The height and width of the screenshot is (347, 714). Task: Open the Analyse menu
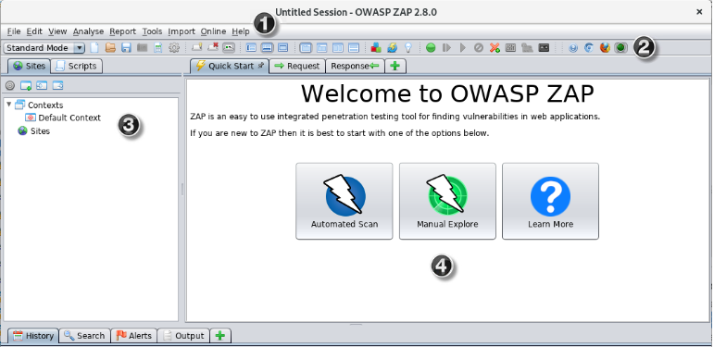(88, 31)
